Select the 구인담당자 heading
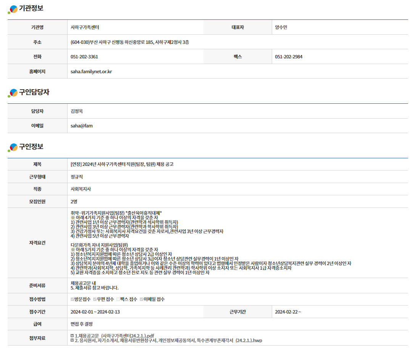This screenshot has width=413, height=349. (34, 92)
